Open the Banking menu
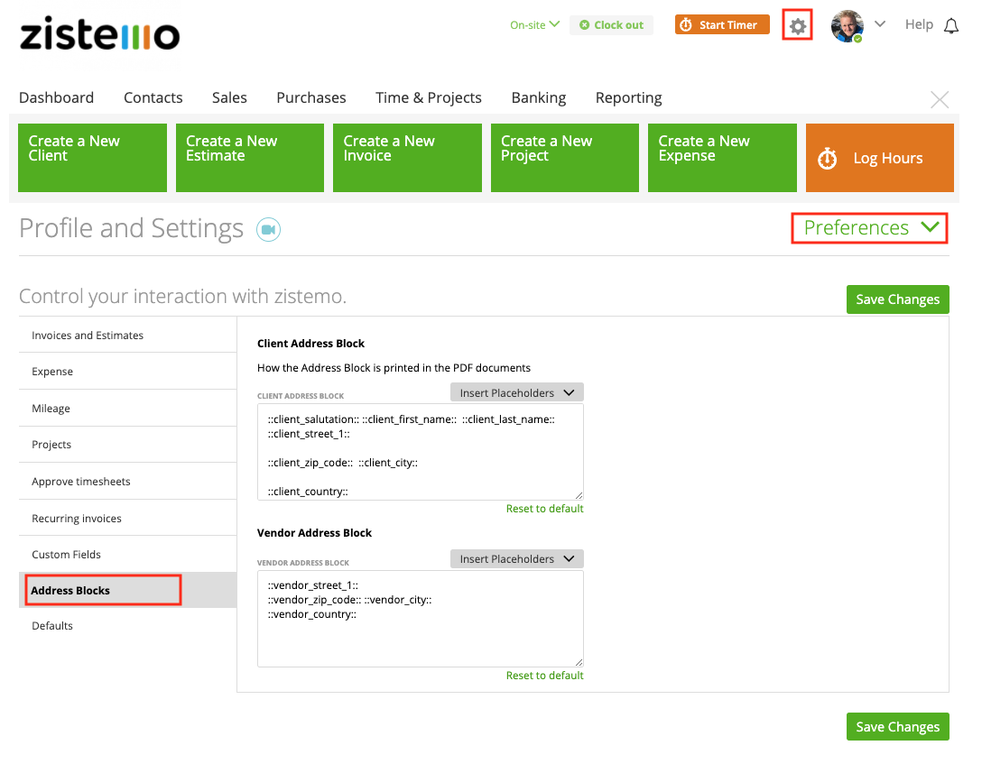The height and width of the screenshot is (773, 982). 539,97
